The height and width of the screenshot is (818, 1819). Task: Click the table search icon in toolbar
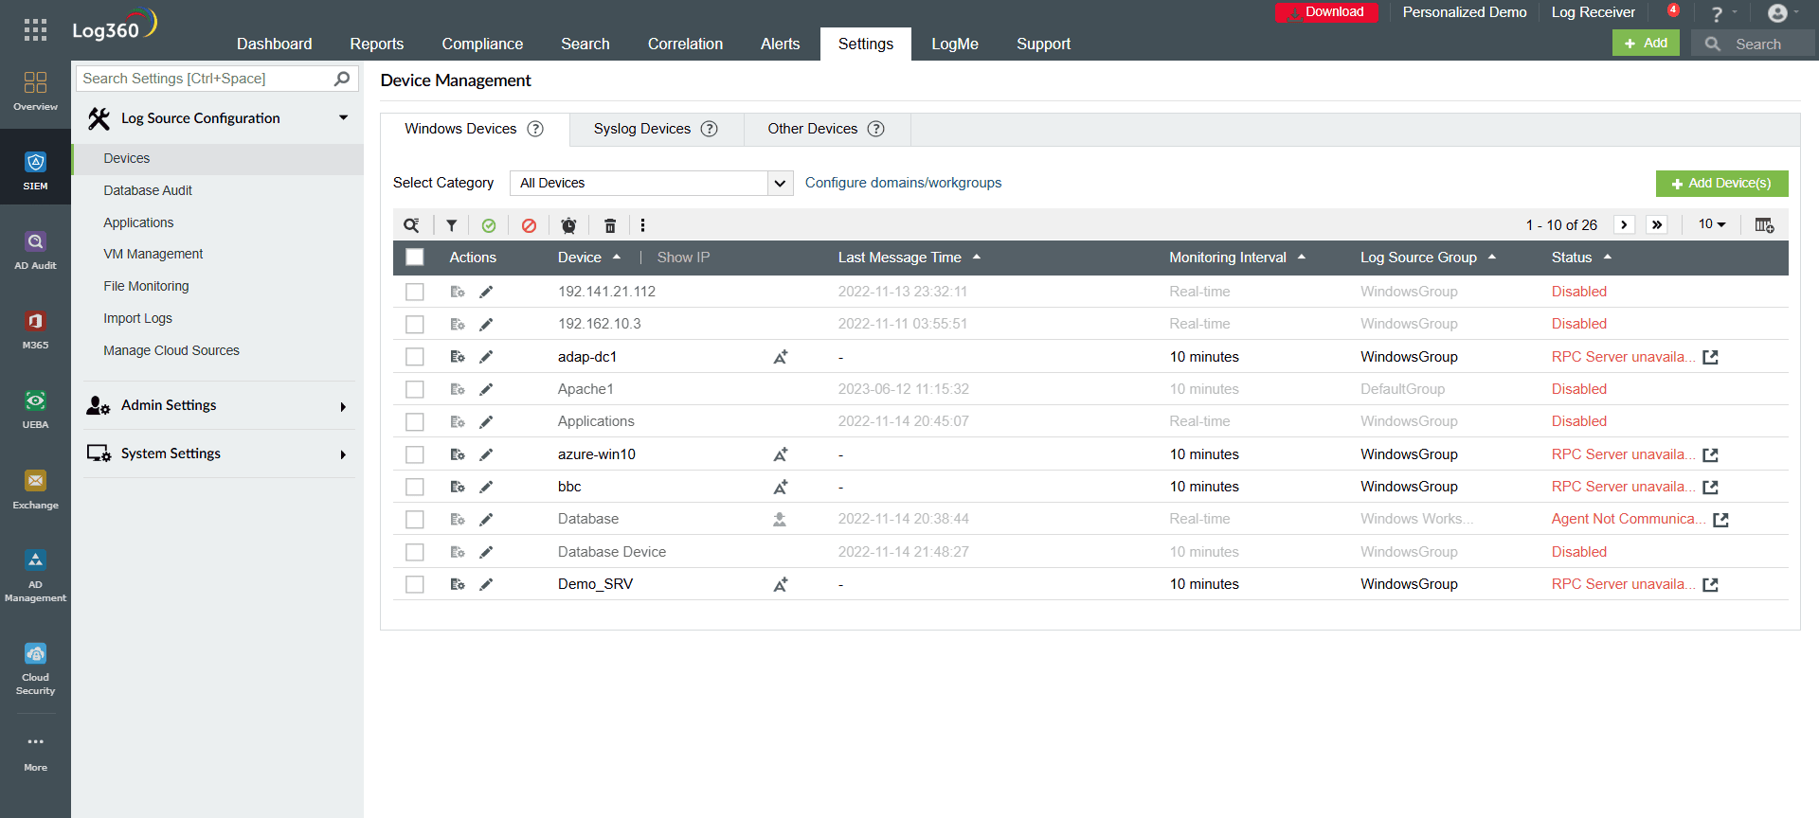(411, 225)
